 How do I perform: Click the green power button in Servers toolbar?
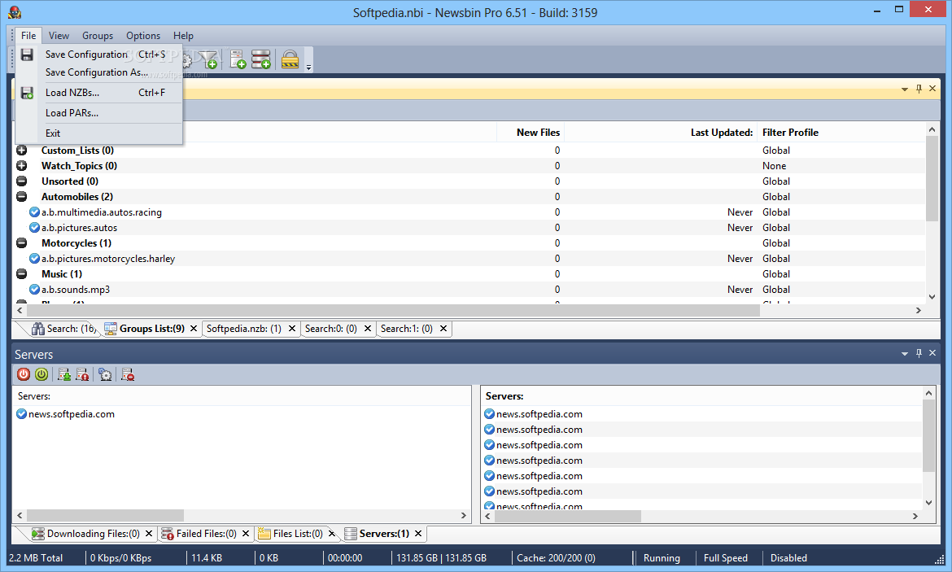click(41, 374)
